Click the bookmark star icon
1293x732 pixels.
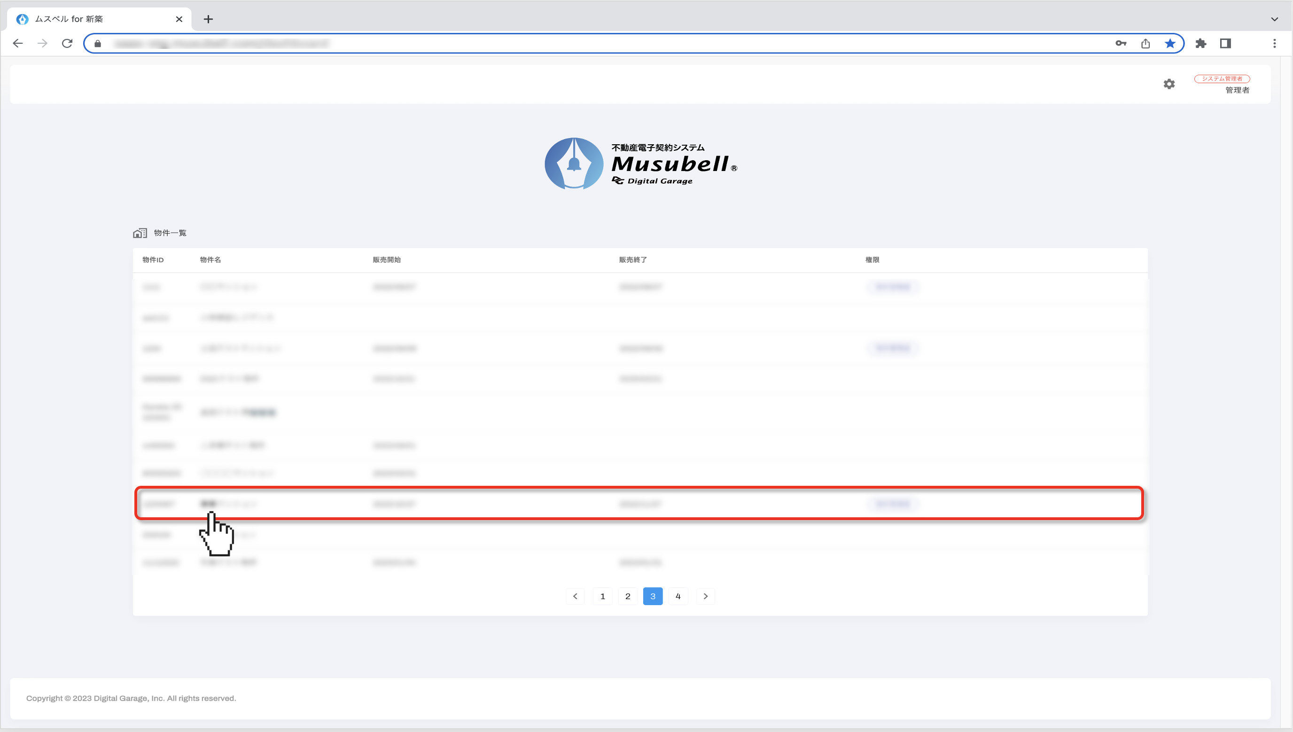(x=1170, y=43)
